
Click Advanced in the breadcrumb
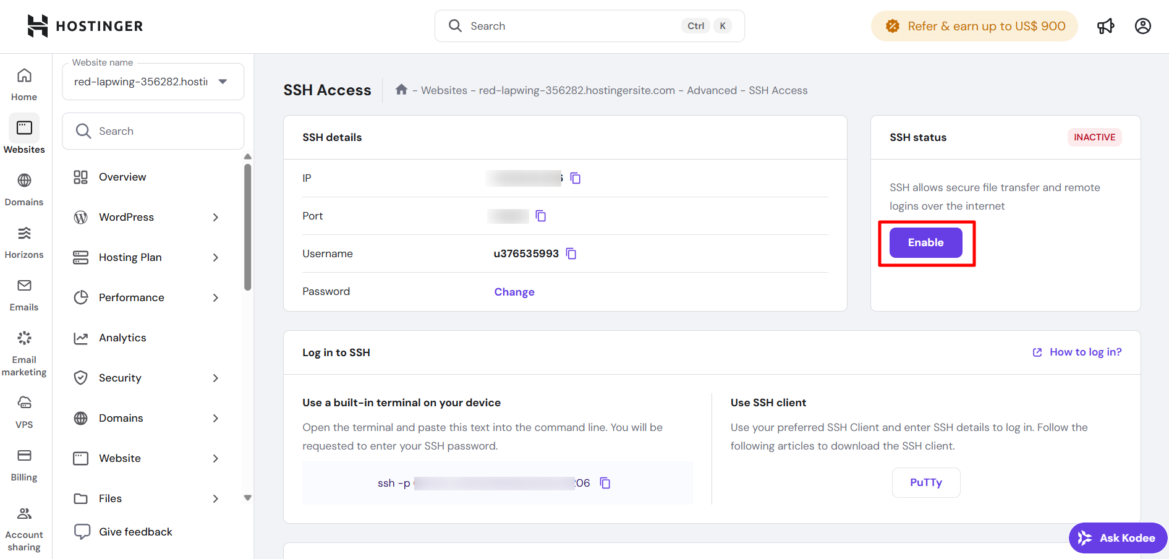[x=712, y=90]
